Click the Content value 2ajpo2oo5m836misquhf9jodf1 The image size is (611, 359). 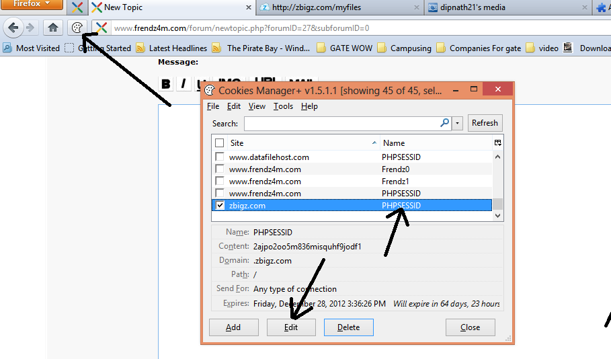(307, 246)
